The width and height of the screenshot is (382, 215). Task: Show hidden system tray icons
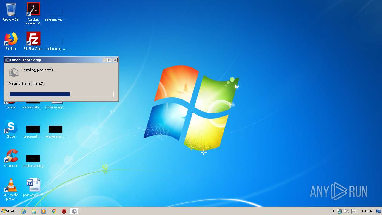[333, 211]
